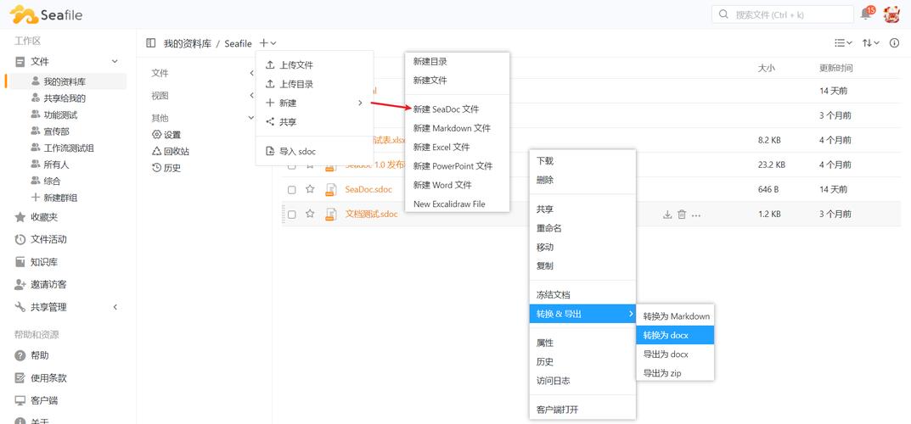Open 我的资料库 in the sidebar
This screenshot has height=424, width=911.
click(65, 81)
